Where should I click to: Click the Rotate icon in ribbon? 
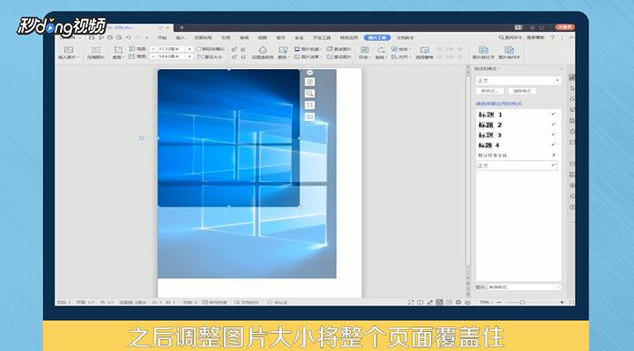[380, 50]
